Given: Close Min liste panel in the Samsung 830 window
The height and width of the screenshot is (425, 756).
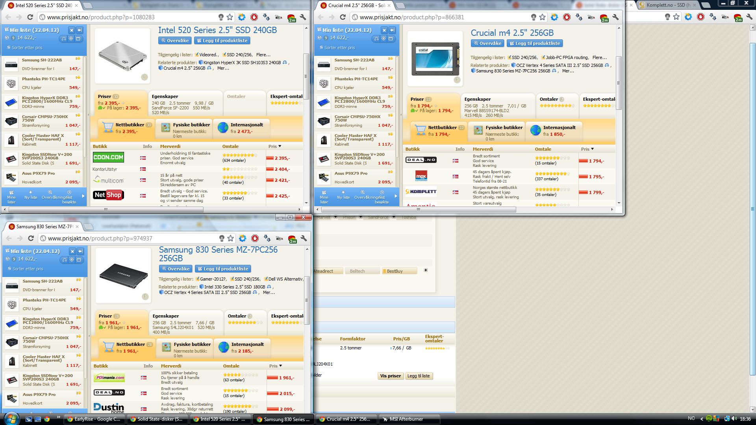Looking at the screenshot, I should [72, 251].
